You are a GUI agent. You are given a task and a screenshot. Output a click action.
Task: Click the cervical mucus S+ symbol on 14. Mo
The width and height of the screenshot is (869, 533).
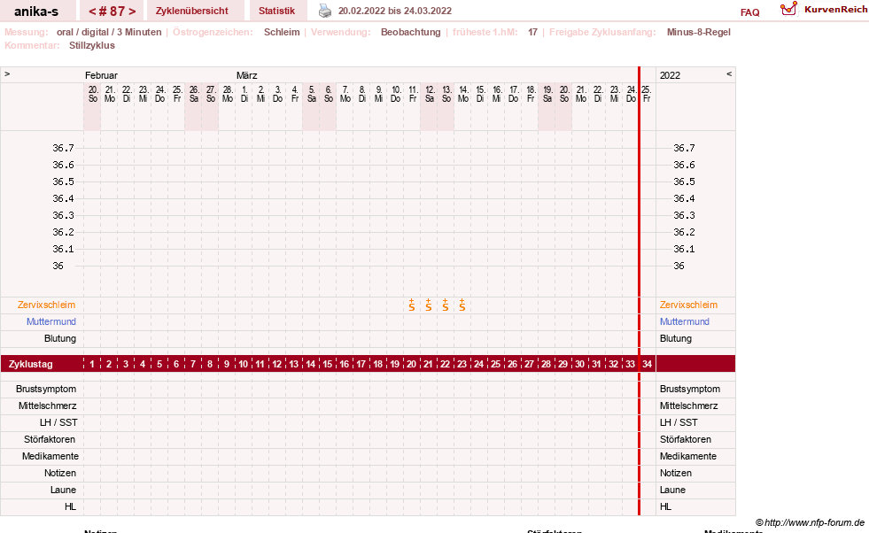(462, 305)
